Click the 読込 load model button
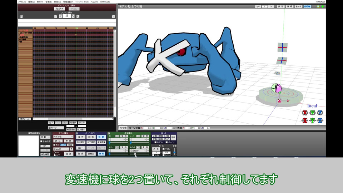This screenshot has width=343, height=193. (58, 141)
